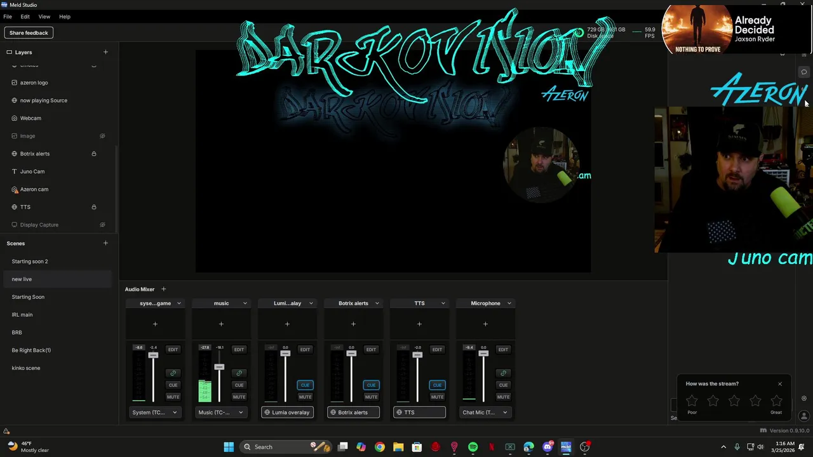Image resolution: width=813 pixels, height=457 pixels.
Task: Mute the music track
Action: point(239,397)
